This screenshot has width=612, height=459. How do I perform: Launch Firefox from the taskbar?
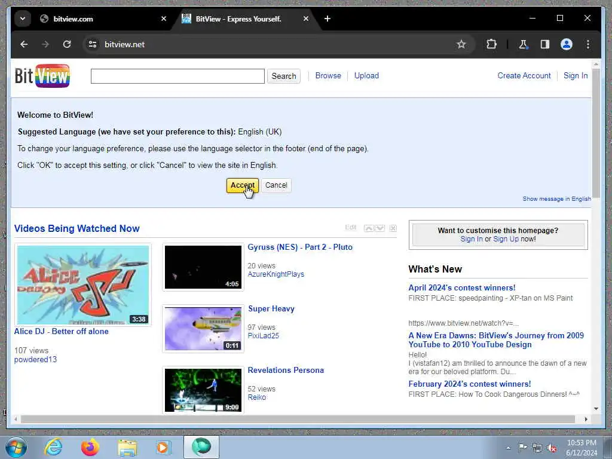pyautogui.click(x=90, y=447)
